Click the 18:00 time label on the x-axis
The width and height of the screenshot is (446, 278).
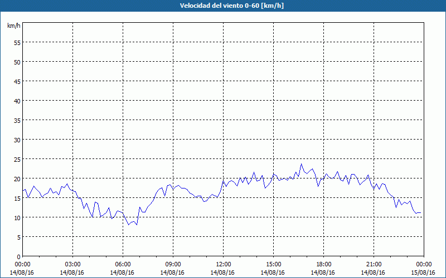[323, 265]
